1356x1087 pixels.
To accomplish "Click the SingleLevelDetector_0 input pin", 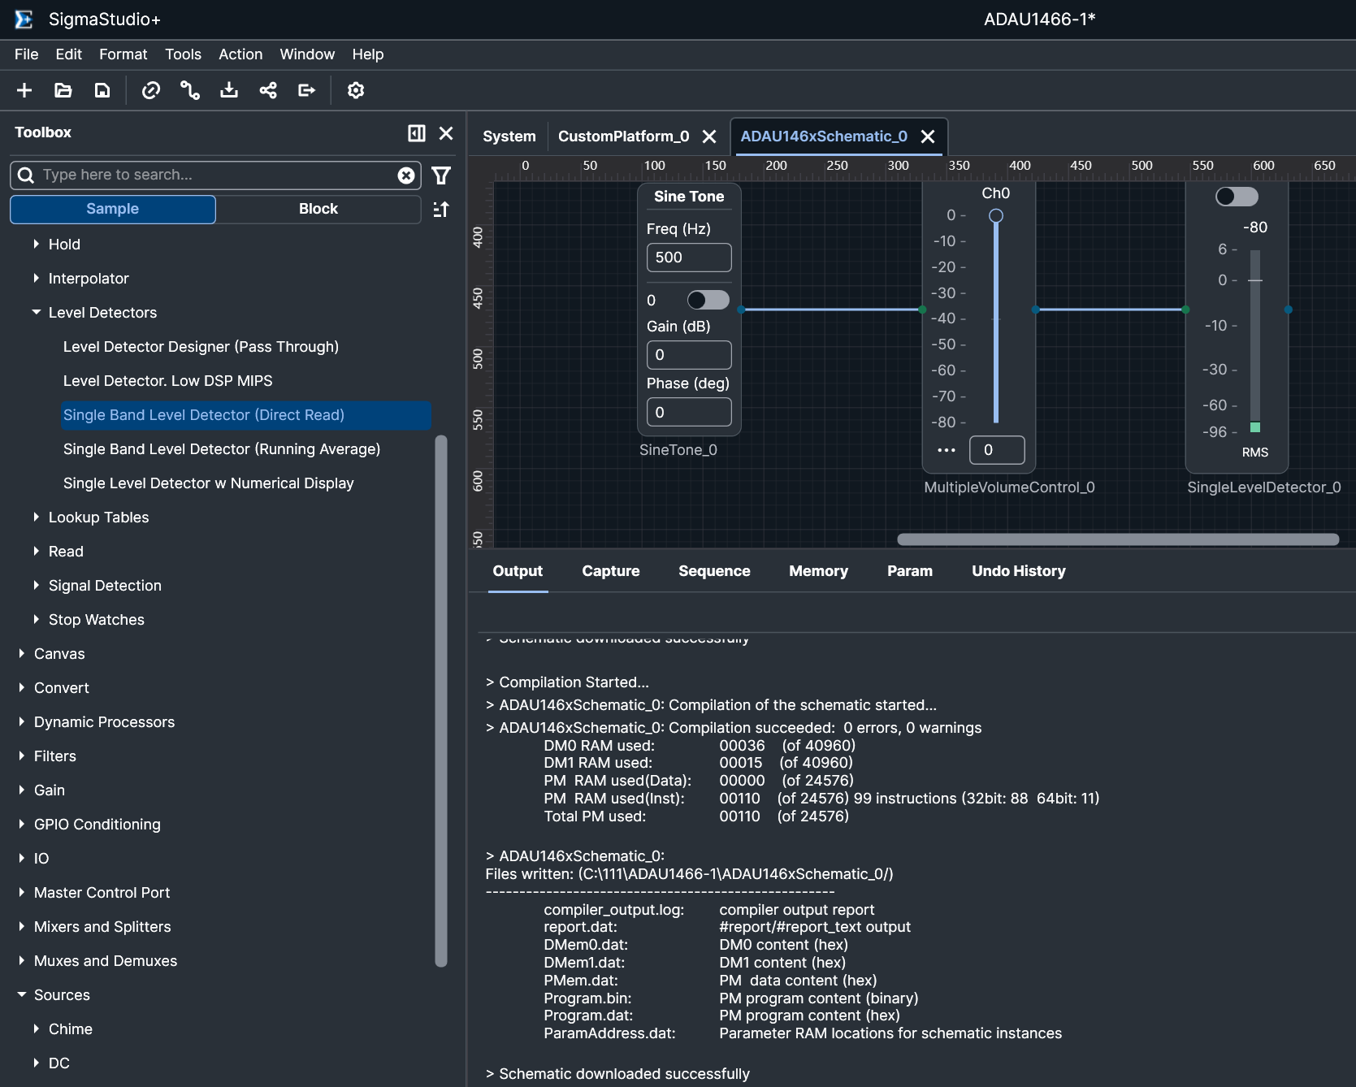I will click(x=1186, y=310).
